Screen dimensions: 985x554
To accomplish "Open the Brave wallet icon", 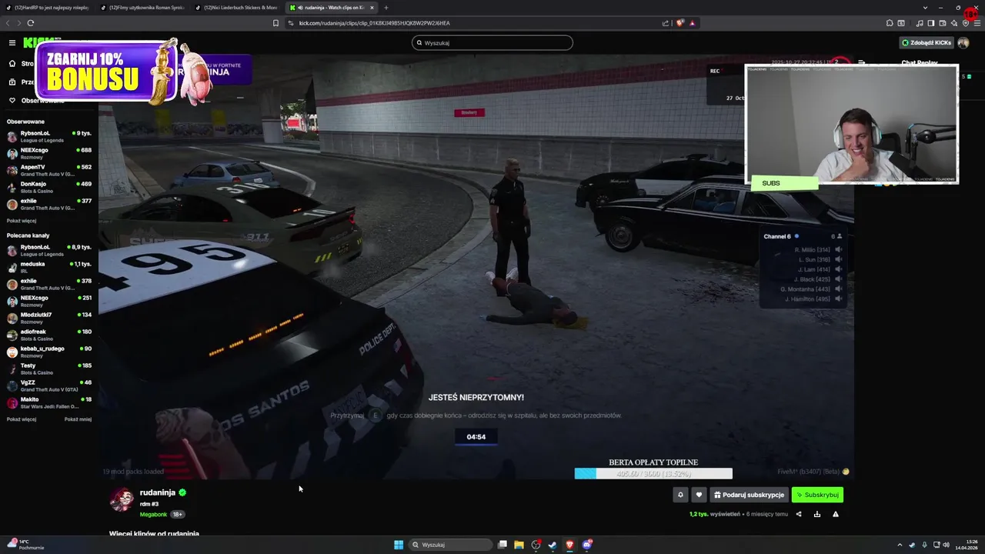I will pos(943,23).
